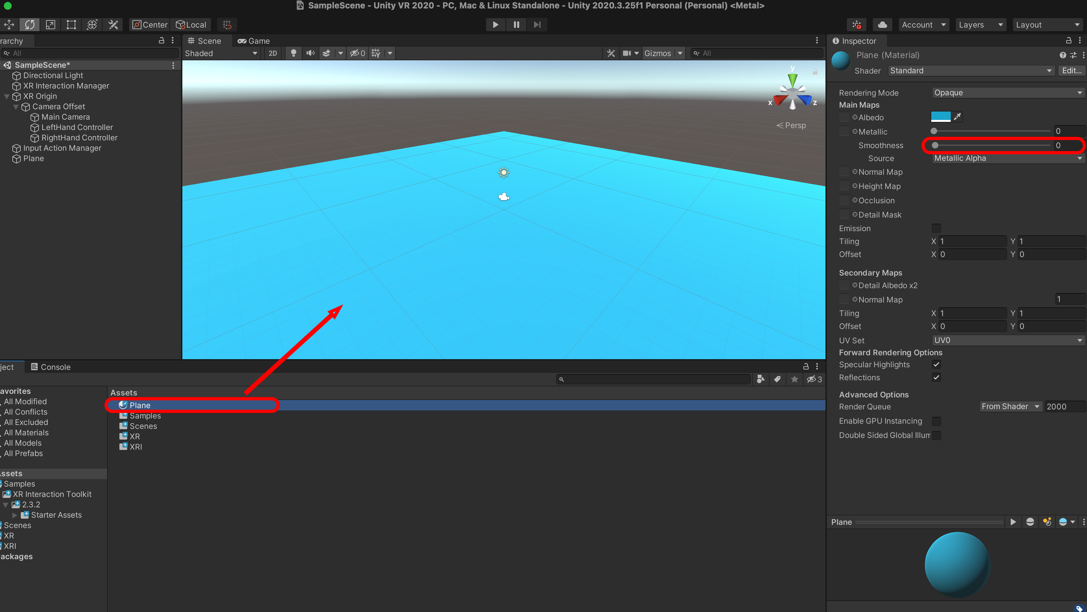
Task: Enable GPU Instancing checkbox
Action: pos(936,421)
